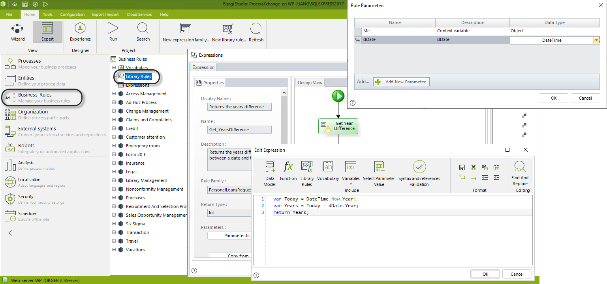The image size is (607, 284).
Task: Expand the Insurance tree node
Action: (114, 163)
